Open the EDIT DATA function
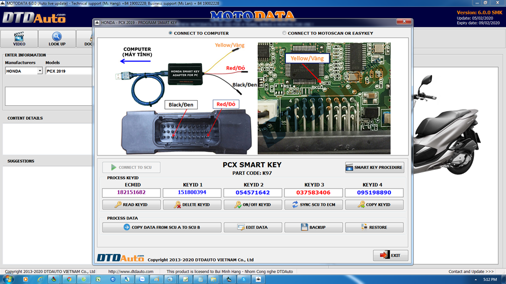 [253, 227]
